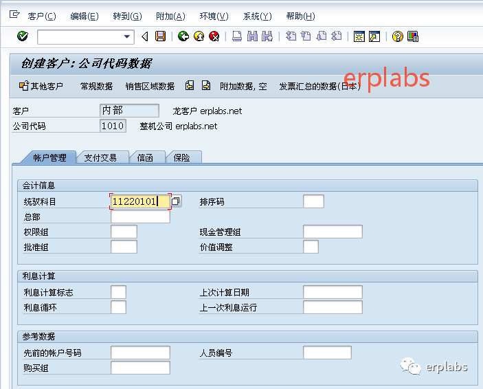Open the 帮助(H) menu
This screenshot has width=483, height=389.
tap(301, 16)
